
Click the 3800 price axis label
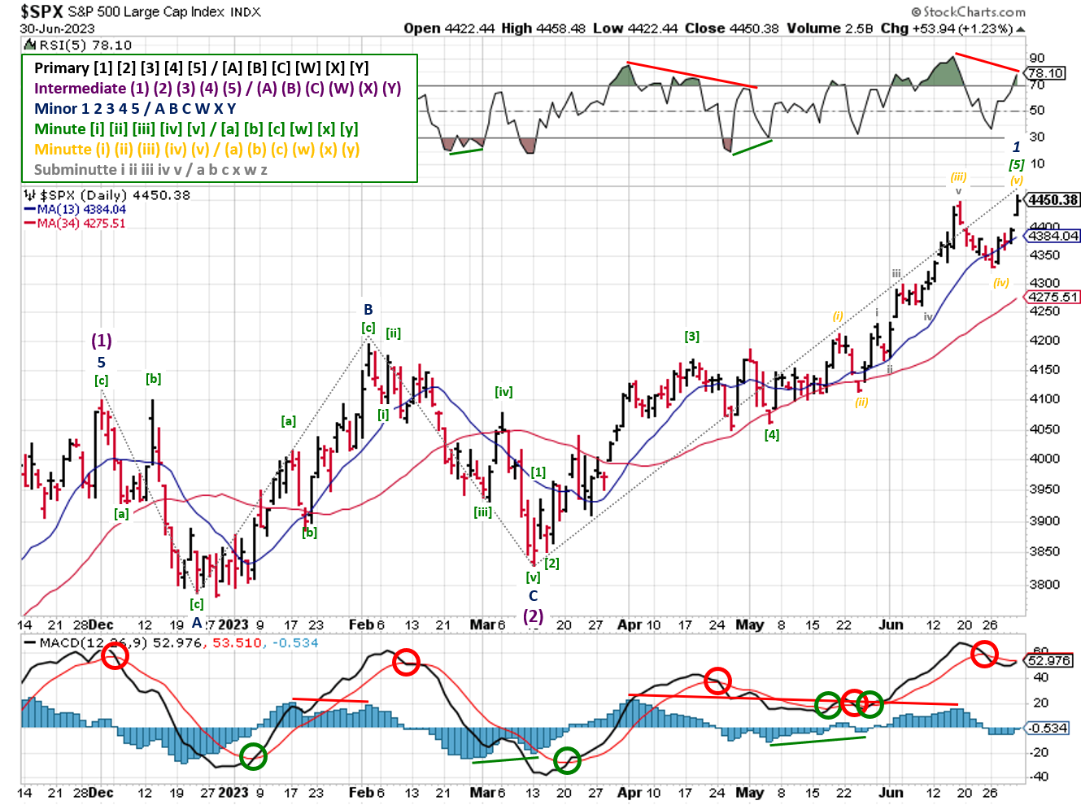(1044, 584)
